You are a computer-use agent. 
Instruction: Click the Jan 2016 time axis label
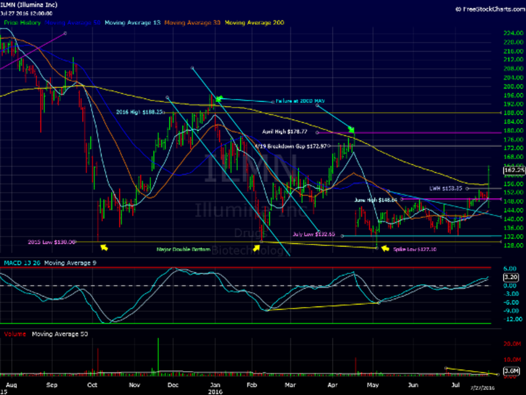click(214, 388)
